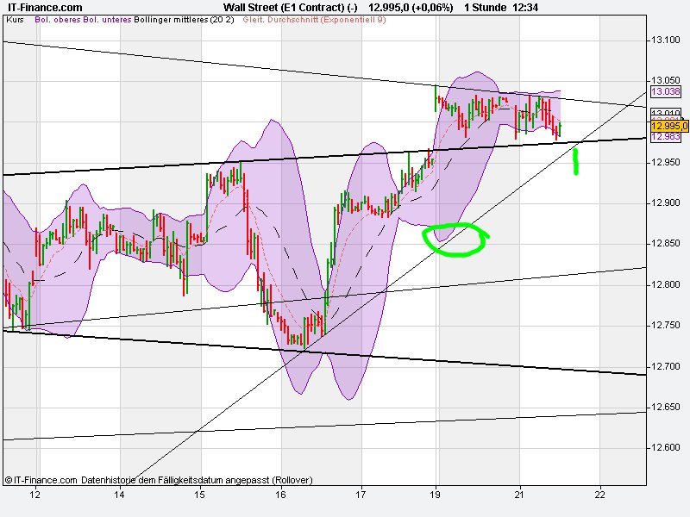The height and width of the screenshot is (517, 690).
Task: Open the IT-Finance.com link at top left
Action: click(43, 7)
